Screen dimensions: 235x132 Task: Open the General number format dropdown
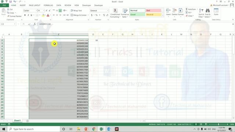[x=108, y=11]
